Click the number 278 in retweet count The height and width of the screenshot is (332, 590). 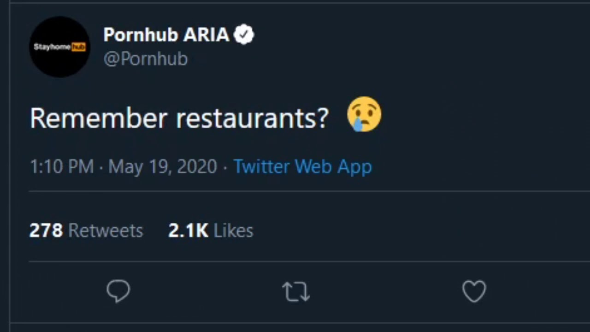[46, 231]
